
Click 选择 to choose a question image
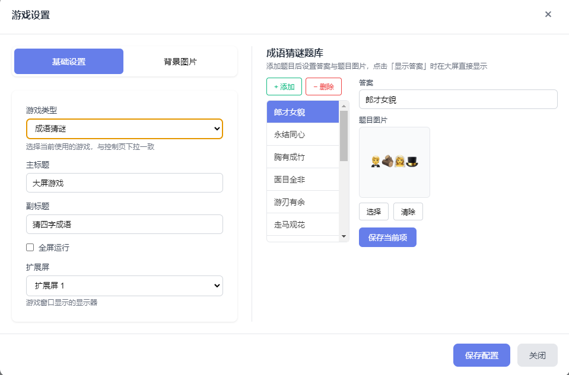(x=373, y=211)
